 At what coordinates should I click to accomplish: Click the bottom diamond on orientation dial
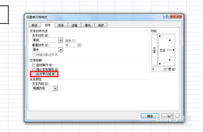click(160, 64)
